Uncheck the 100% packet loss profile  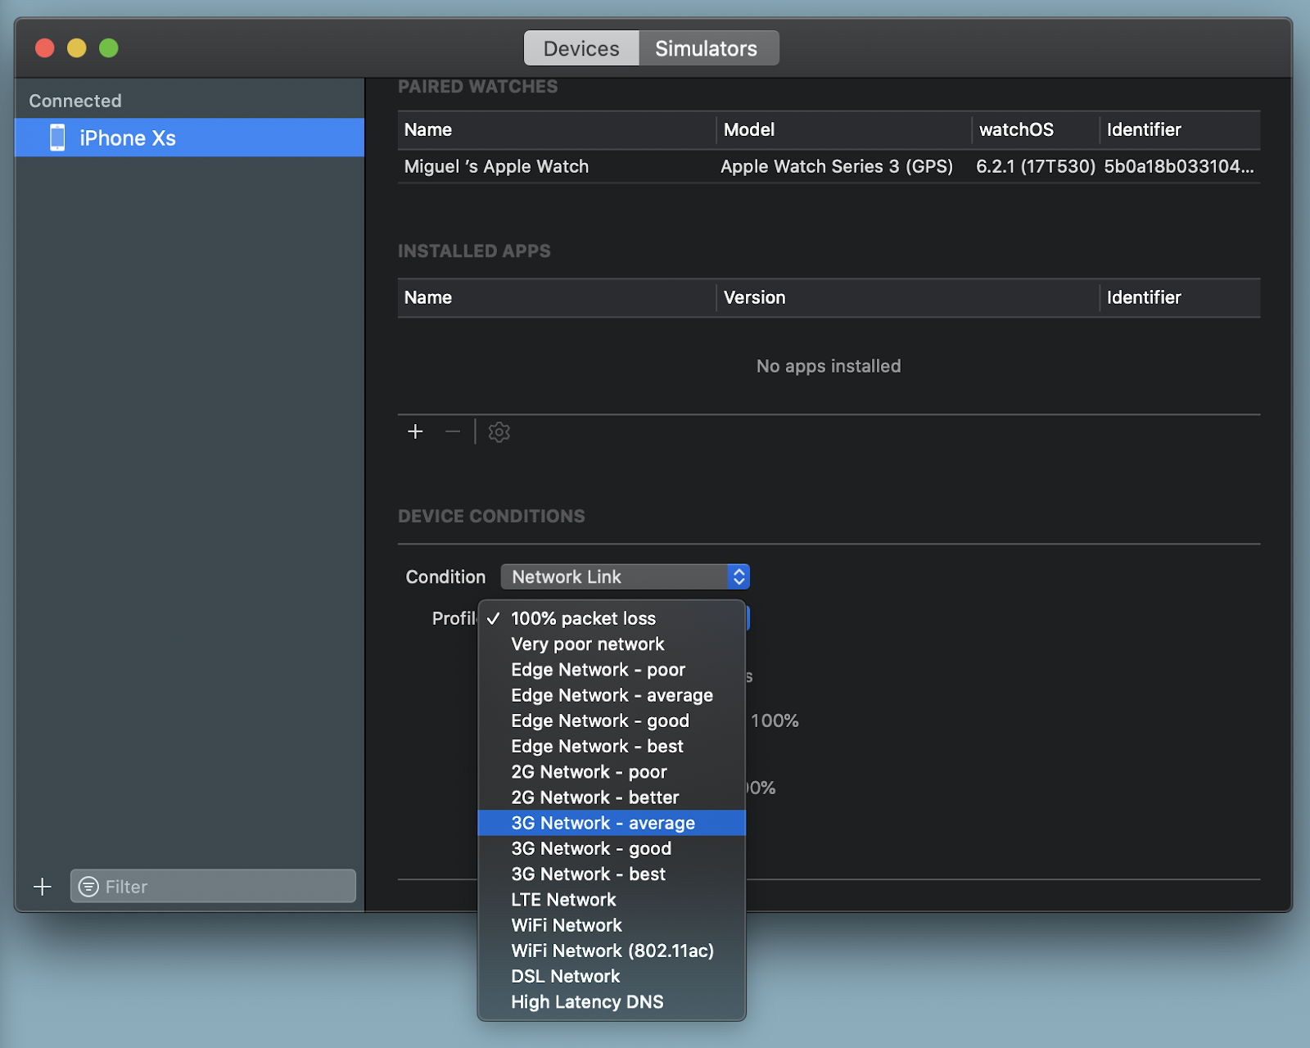click(x=583, y=618)
